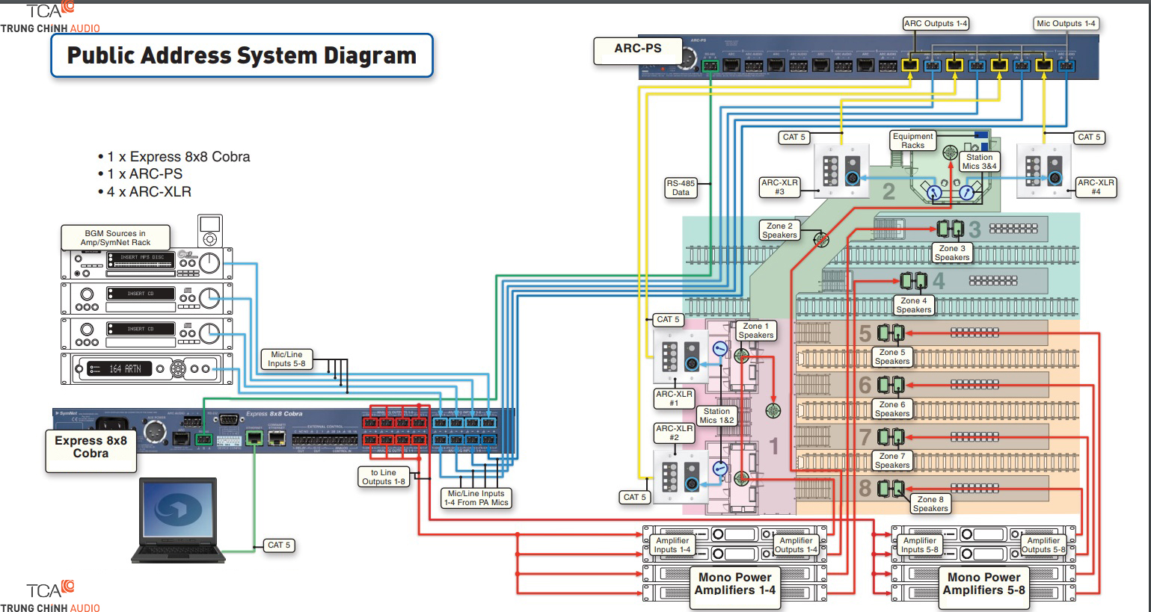Click the round XLR connector on Express Cobra
Screen dimensions: 1151x612
[x=154, y=430]
